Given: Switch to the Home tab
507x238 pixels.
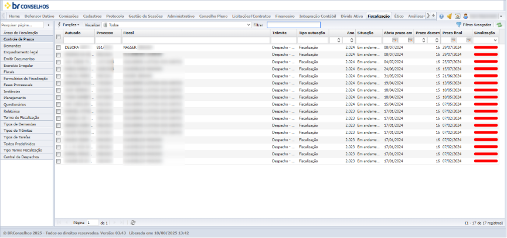Looking at the screenshot, I should pyautogui.click(x=15, y=16).
